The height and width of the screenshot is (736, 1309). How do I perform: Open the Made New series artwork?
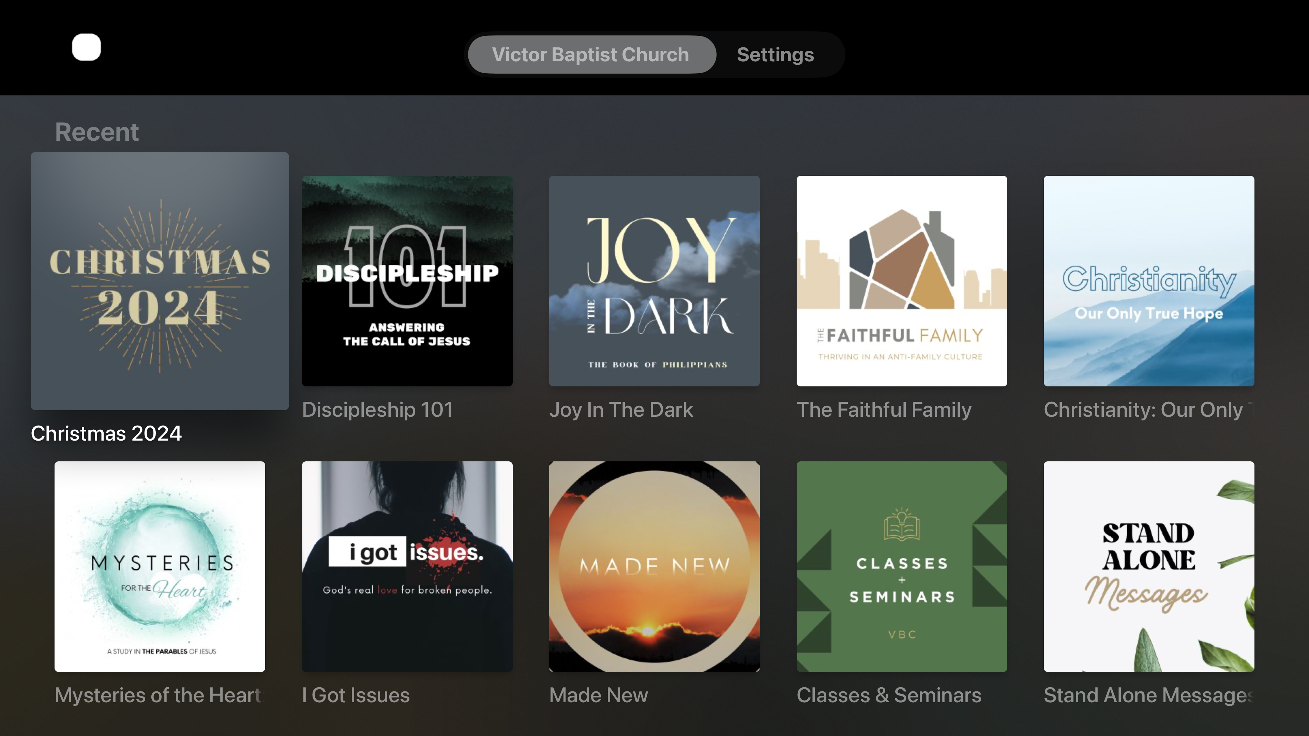(x=654, y=566)
